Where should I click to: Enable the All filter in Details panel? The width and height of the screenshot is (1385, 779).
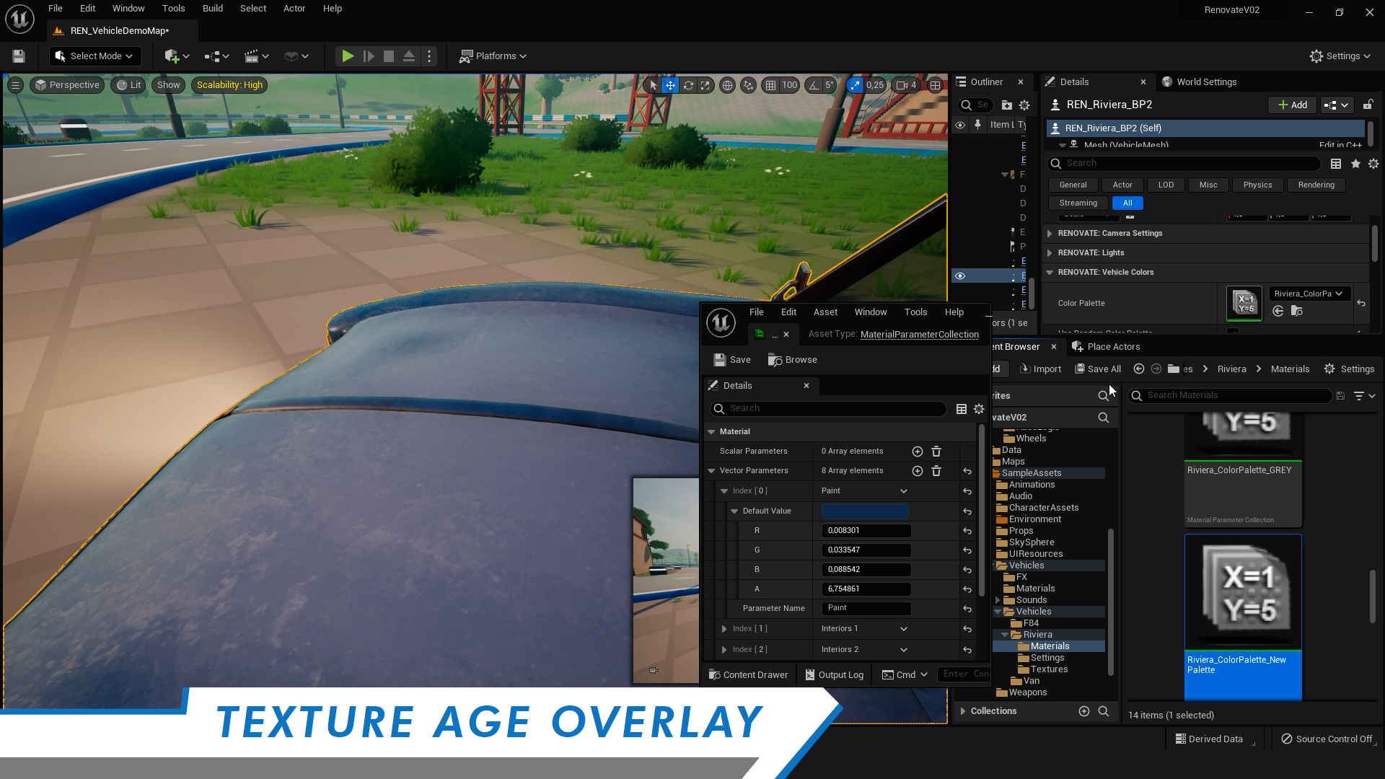point(1127,203)
